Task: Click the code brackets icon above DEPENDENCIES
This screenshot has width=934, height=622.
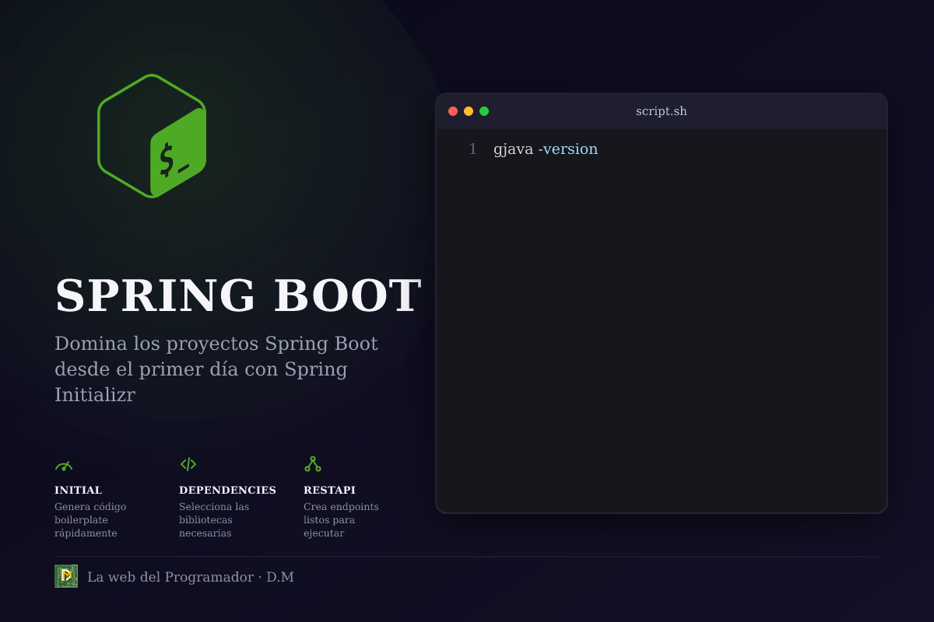Action: [x=188, y=464]
